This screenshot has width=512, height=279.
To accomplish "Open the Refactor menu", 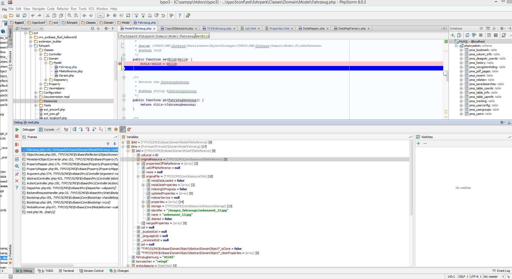I will tap(63, 9).
